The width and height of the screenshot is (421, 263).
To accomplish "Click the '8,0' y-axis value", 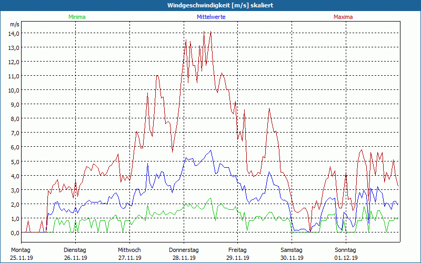I will (15, 119).
